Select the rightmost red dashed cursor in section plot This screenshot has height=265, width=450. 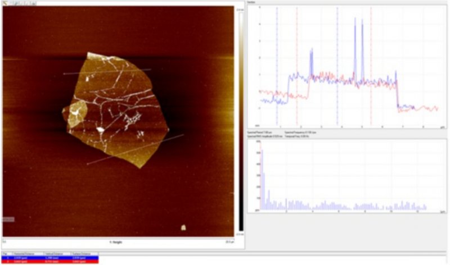tap(371, 67)
